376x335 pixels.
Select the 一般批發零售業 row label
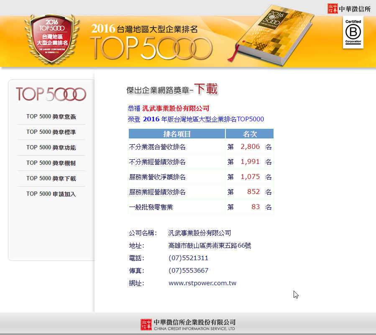pyautogui.click(x=151, y=207)
